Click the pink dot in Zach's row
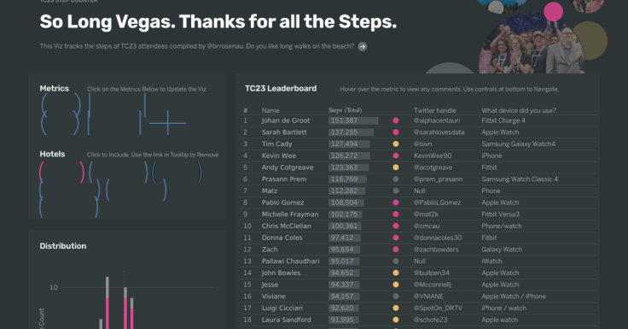Image resolution: width=628 pixels, height=329 pixels. pyautogui.click(x=396, y=250)
